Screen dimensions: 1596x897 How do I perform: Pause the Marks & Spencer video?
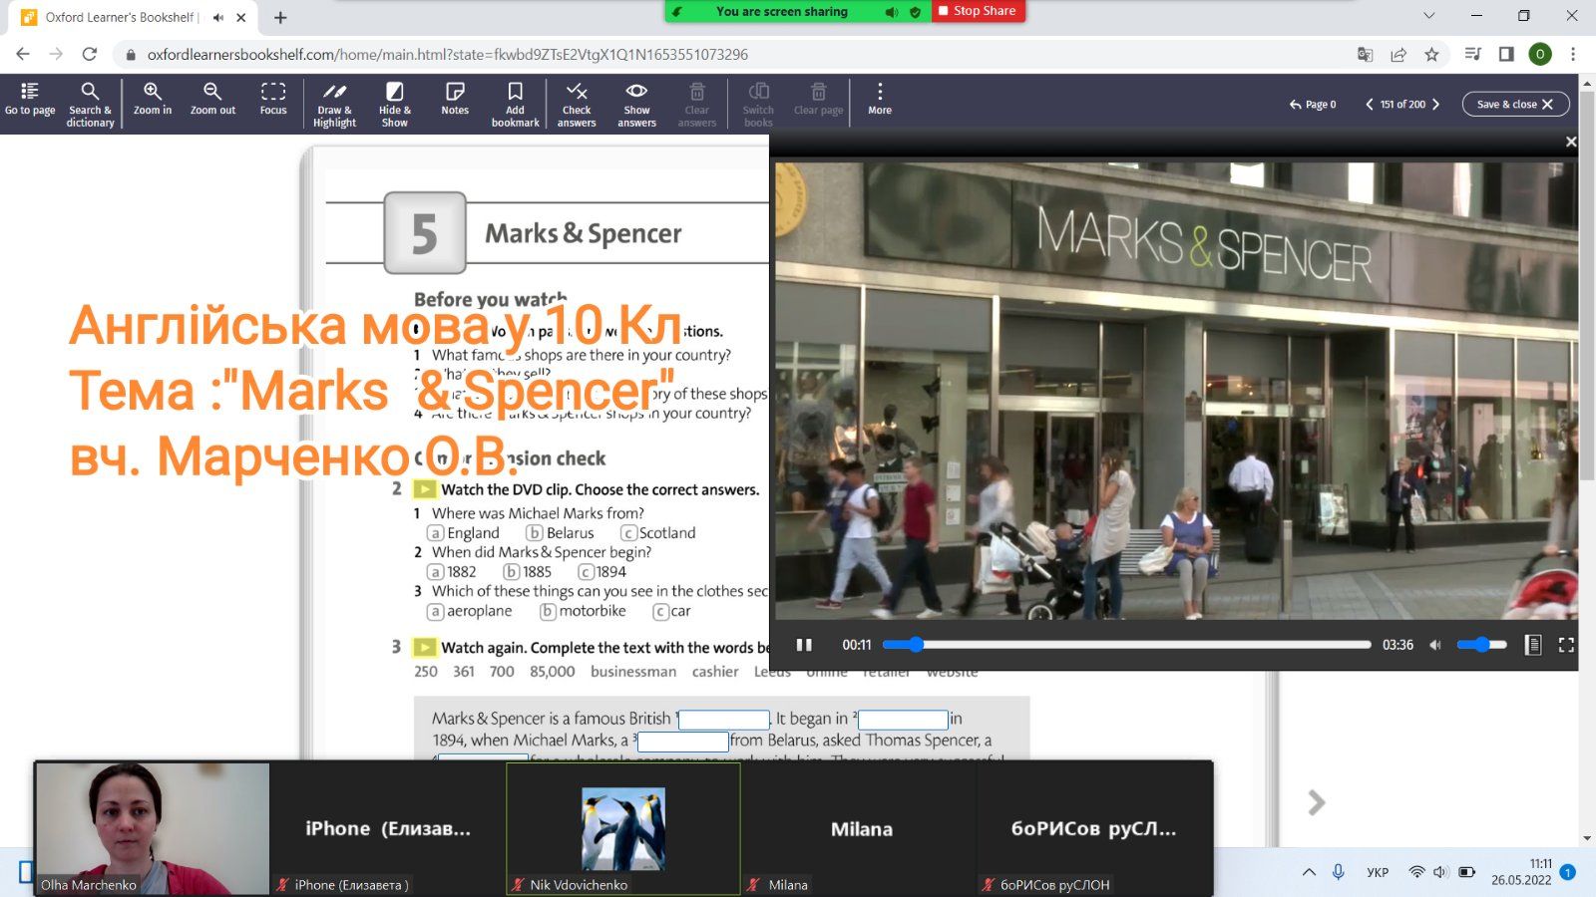pos(804,645)
